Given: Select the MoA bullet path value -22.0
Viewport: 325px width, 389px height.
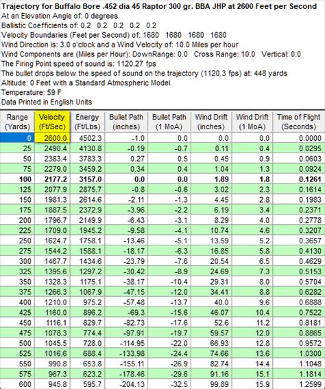Looking at the screenshot, I should 169,343.
